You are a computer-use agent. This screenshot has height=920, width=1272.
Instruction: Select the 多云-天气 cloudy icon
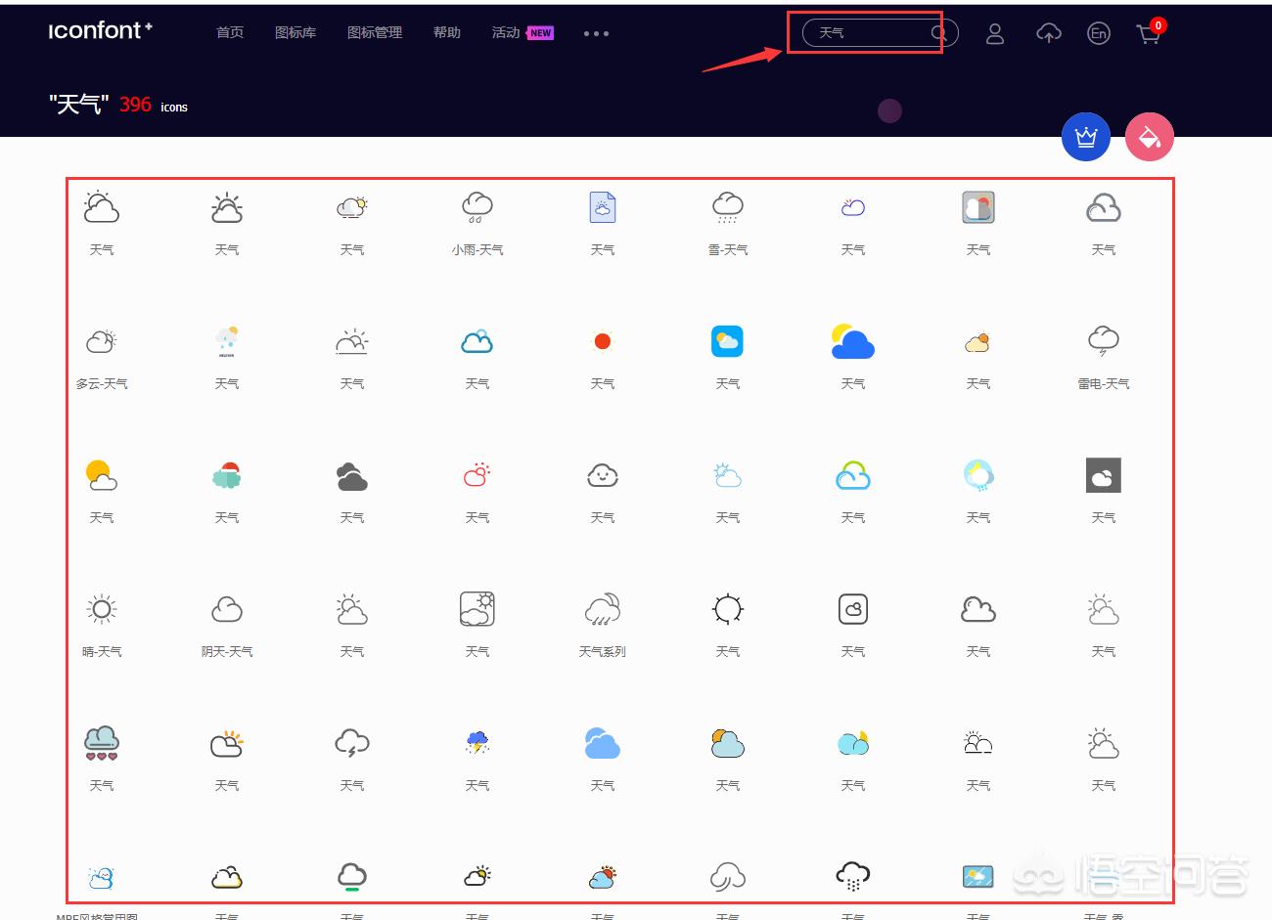102,341
